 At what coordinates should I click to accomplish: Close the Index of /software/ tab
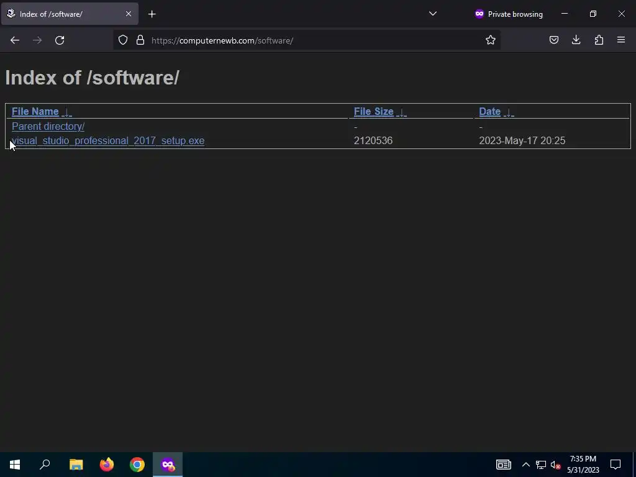pyautogui.click(x=129, y=14)
